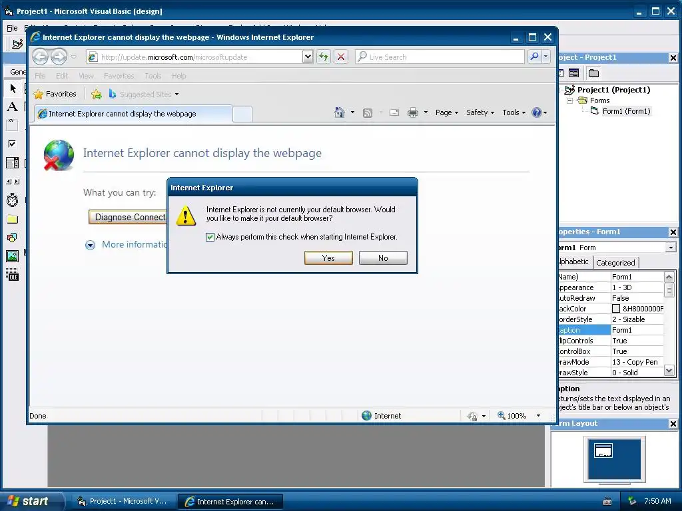The height and width of the screenshot is (511, 682).
Task: Select the Frame control in VB toolbox
Action: 12,125
